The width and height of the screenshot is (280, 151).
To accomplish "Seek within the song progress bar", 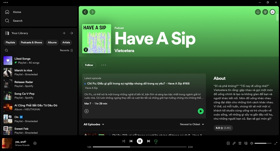I will click(x=140, y=147).
